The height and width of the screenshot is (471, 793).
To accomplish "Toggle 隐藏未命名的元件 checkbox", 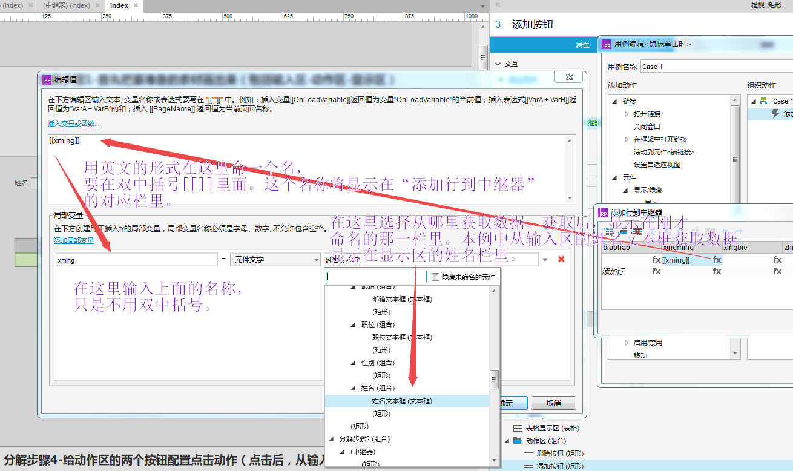I will click(435, 277).
